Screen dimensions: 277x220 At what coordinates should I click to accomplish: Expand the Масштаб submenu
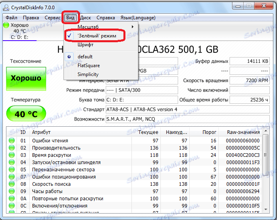click(x=101, y=27)
